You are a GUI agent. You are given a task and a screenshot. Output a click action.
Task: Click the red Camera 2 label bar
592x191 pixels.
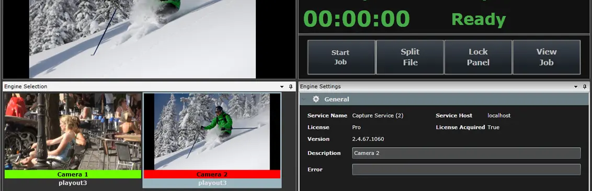click(212, 174)
